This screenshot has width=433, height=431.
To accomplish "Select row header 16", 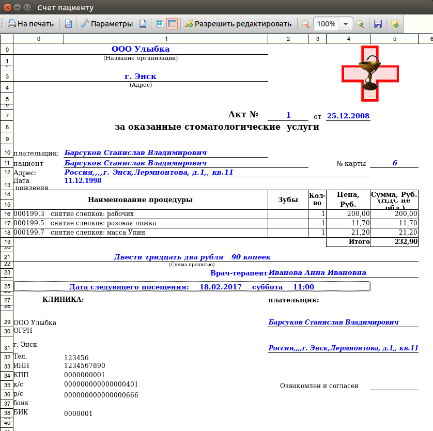I will 7,214.
